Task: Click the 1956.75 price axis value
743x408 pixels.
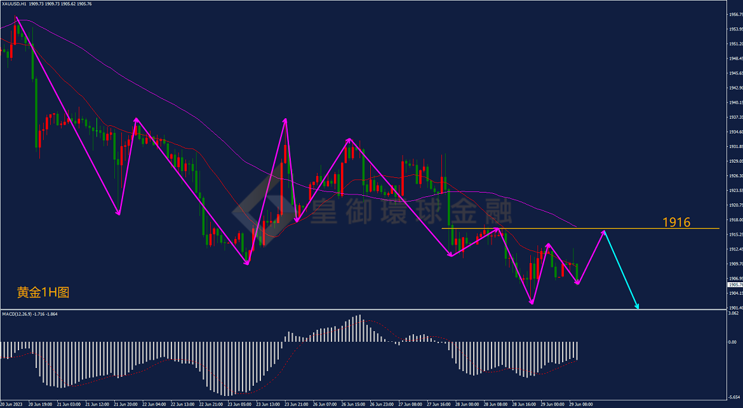Action: click(736, 14)
